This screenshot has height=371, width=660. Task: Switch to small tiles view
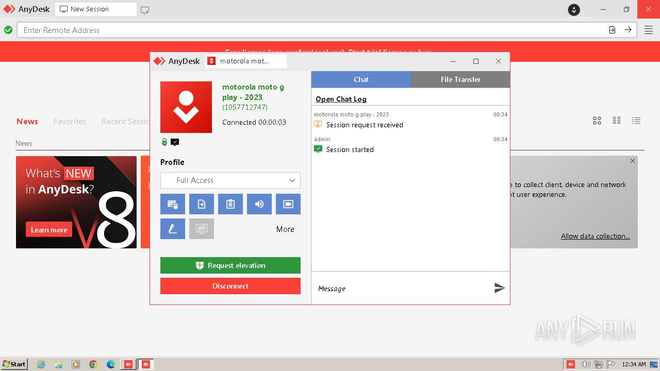click(x=617, y=121)
